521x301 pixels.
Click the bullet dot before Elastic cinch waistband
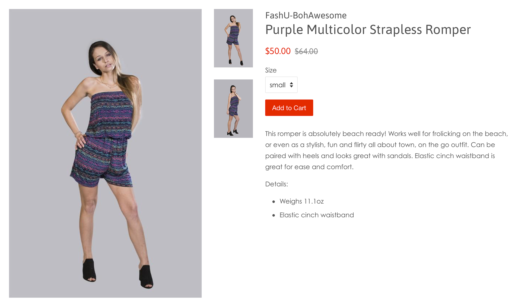click(274, 215)
